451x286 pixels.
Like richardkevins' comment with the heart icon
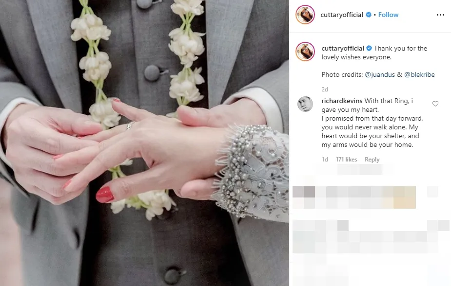tap(435, 104)
